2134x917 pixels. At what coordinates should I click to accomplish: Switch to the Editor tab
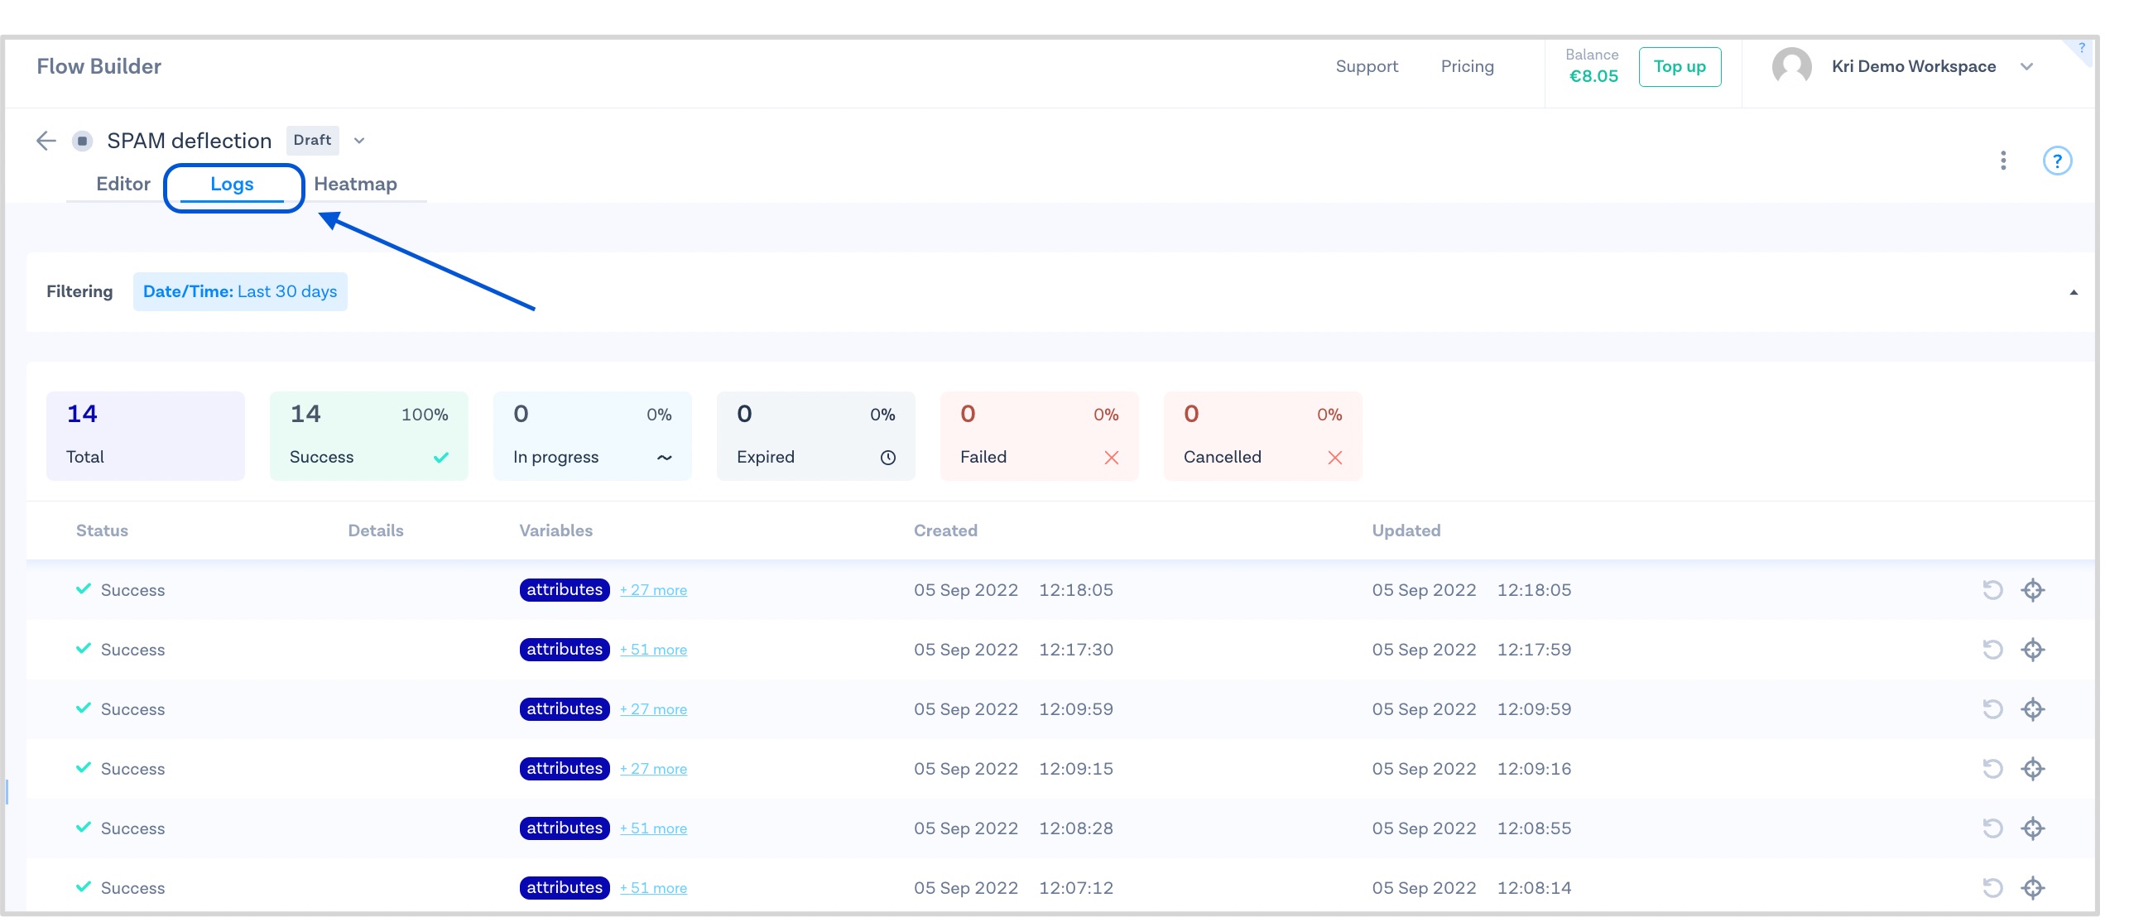pos(123,184)
